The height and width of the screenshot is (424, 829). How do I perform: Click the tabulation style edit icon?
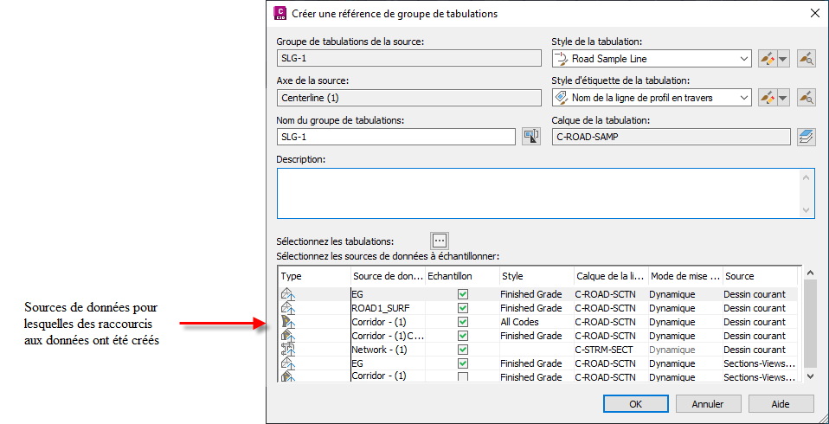click(768, 59)
